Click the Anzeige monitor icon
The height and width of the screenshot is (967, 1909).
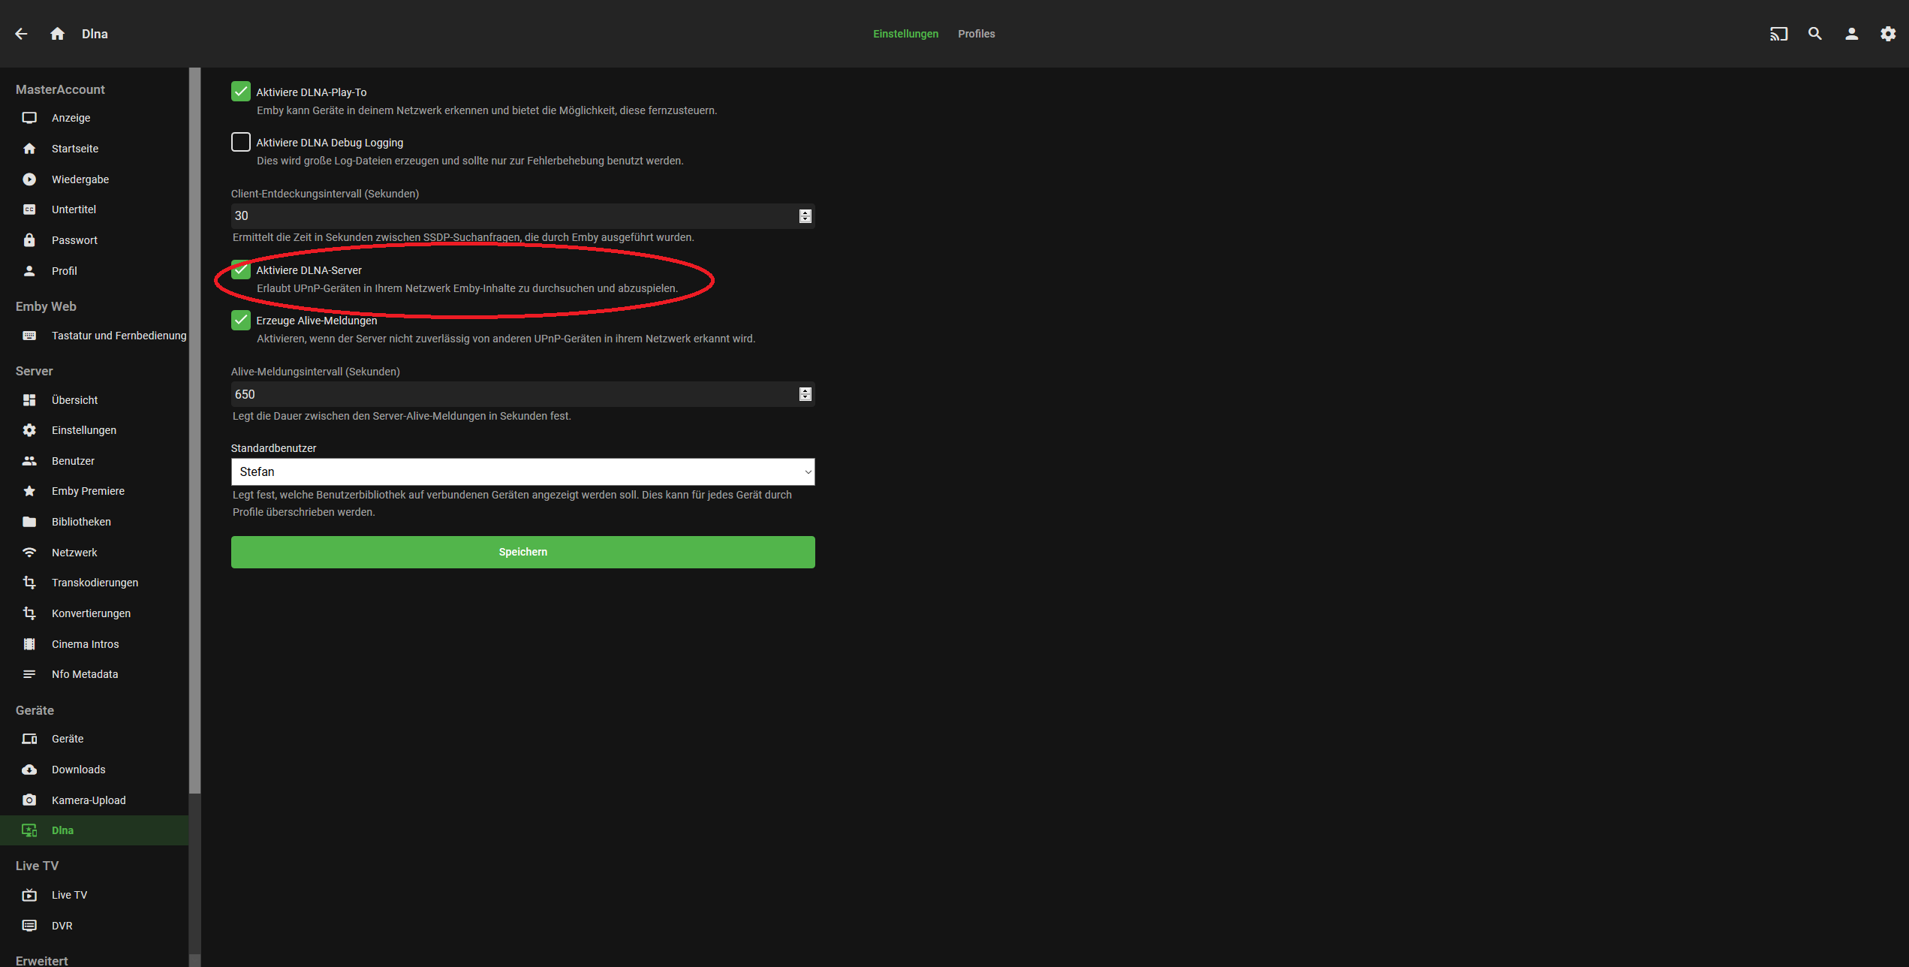click(29, 118)
